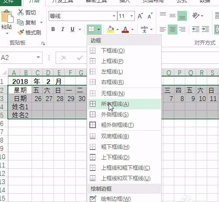Viewport: 219px width, 202px height.
Task: Click the yellow fill color bar
Action: [x=110, y=32]
